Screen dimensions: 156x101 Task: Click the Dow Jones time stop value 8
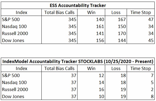(x=152, y=96)
